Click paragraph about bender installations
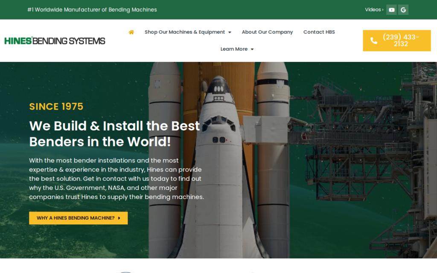This screenshot has width=437, height=273. [x=117, y=179]
